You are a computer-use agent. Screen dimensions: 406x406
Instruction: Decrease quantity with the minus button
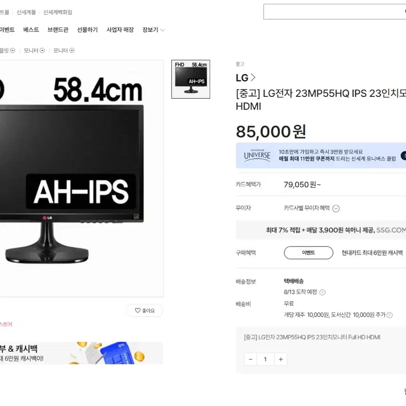pos(250,359)
